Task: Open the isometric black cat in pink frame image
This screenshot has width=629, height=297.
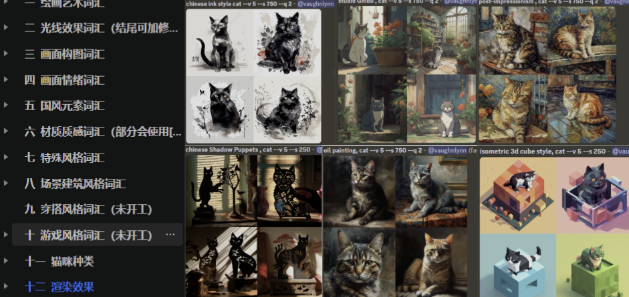Action: point(593,196)
